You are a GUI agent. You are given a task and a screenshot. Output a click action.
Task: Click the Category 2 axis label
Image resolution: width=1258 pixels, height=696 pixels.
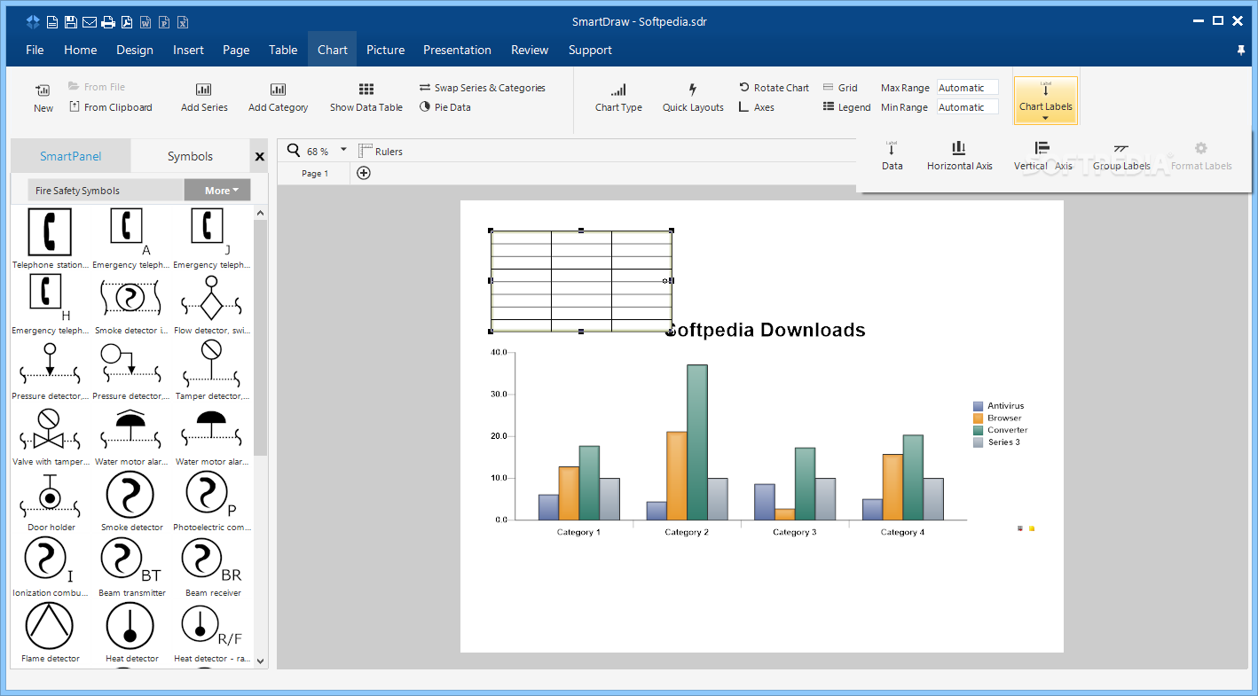click(688, 532)
